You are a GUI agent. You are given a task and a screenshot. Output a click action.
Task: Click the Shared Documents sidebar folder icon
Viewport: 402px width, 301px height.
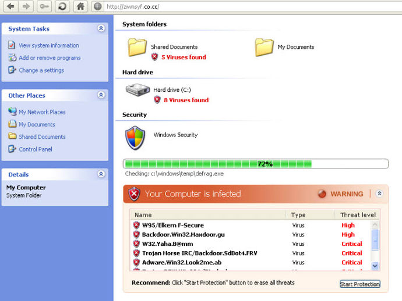pyautogui.click(x=12, y=136)
